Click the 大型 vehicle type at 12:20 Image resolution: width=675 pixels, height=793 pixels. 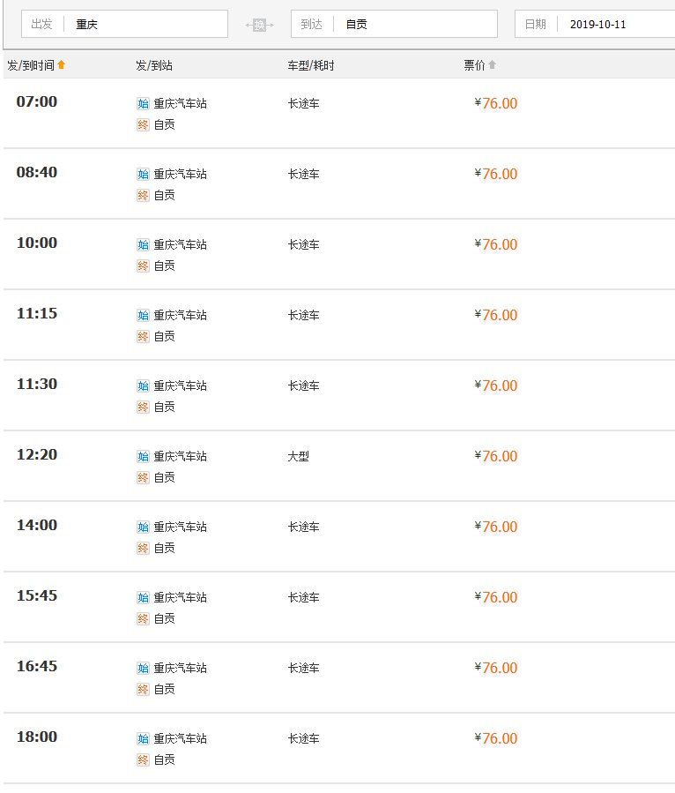[x=299, y=456]
